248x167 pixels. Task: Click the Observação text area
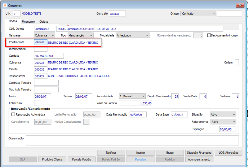pyautogui.click(x=132, y=140)
